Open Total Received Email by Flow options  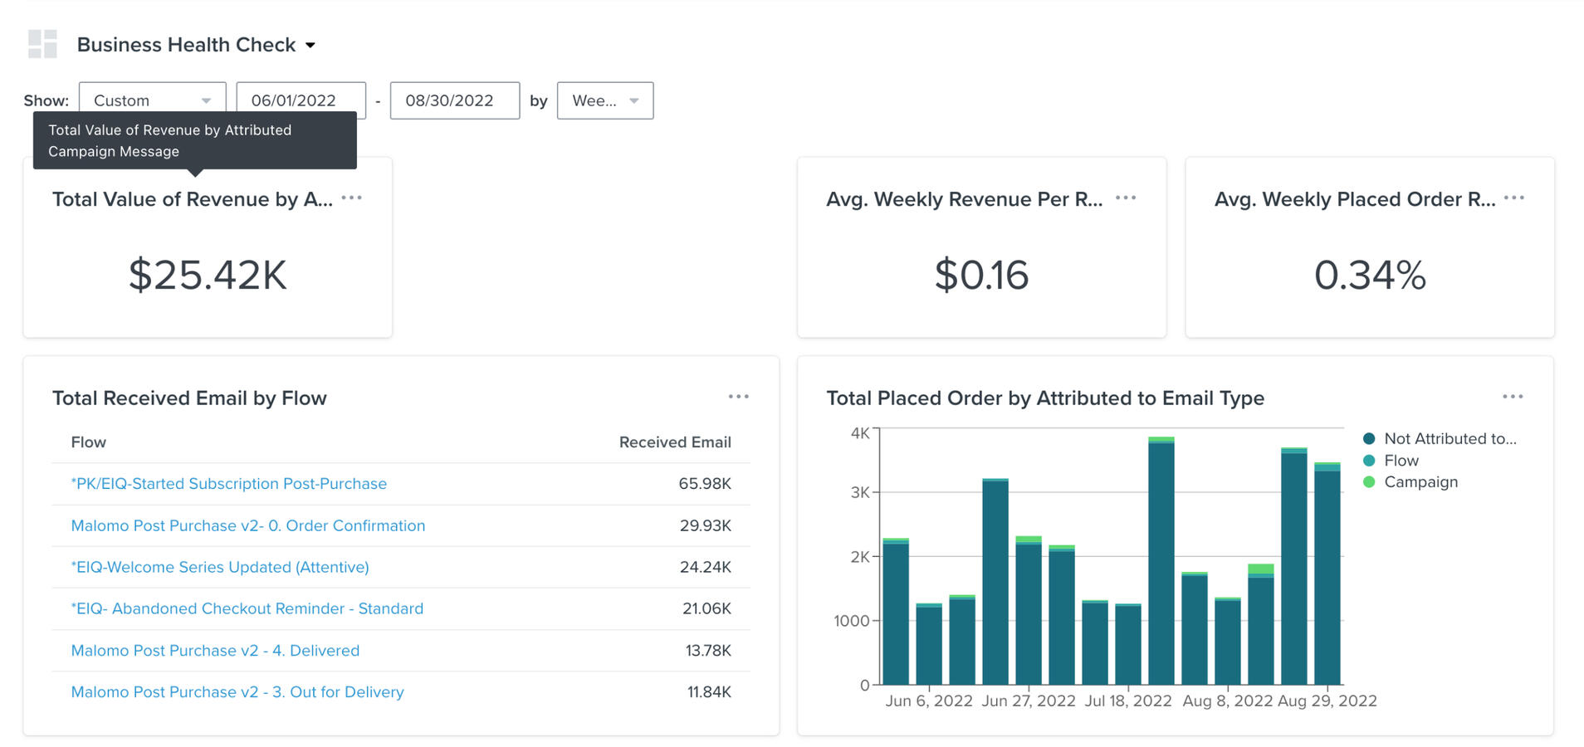coord(738,398)
